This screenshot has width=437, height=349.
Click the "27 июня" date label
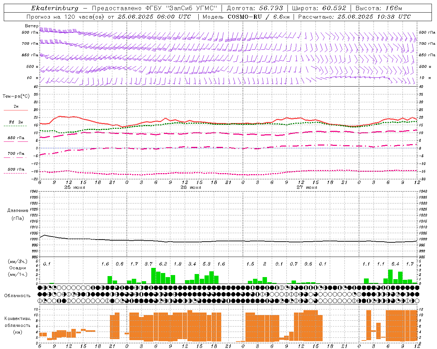307,187
